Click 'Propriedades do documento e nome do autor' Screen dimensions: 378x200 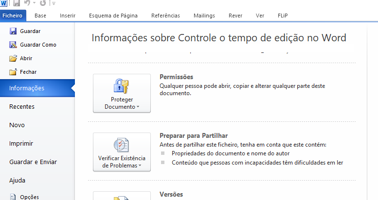point(231,153)
